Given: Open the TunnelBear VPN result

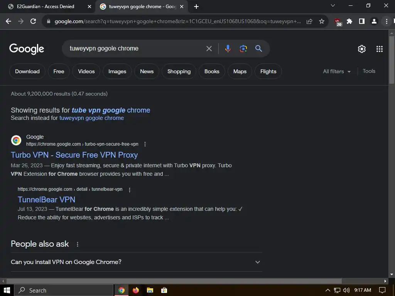Looking at the screenshot, I should (46, 200).
